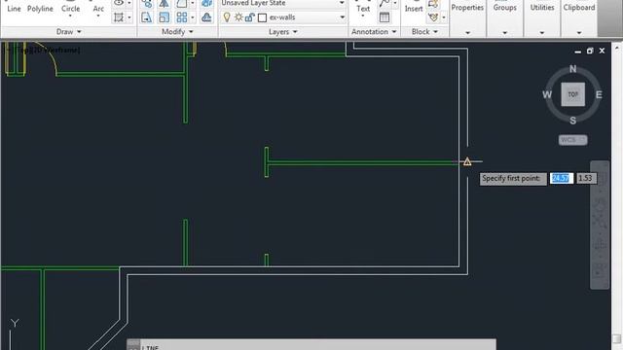Click the Edit Attributes icon in Block

(433, 17)
